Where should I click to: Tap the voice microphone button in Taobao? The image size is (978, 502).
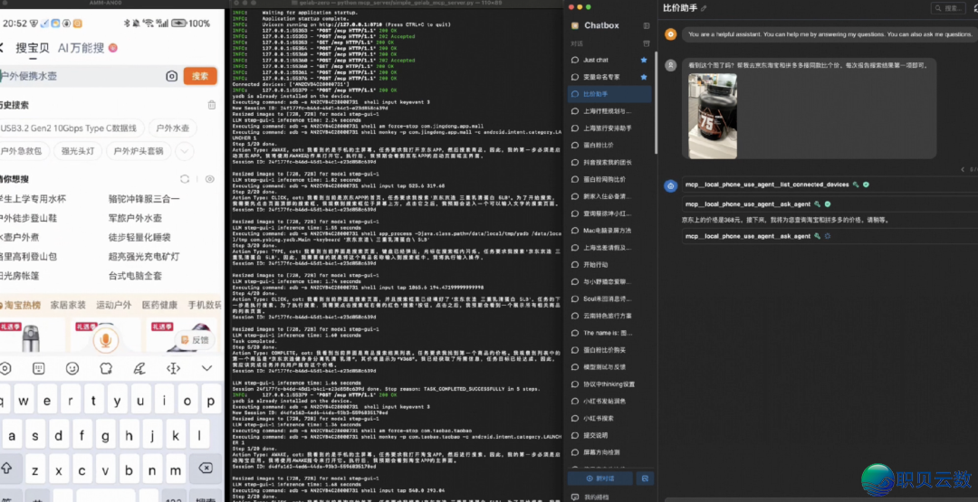click(105, 340)
